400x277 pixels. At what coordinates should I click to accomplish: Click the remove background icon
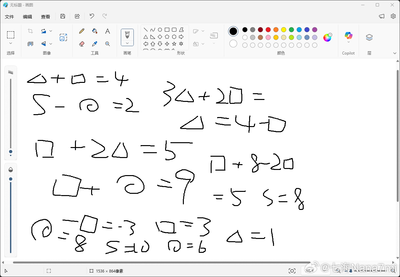[30, 44]
